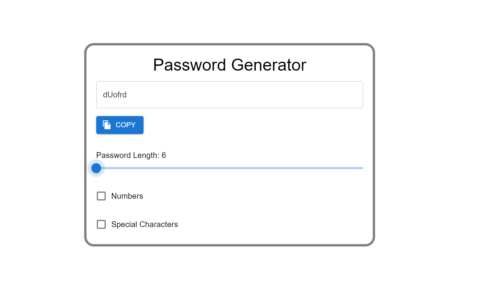Click the Password Generator title
The width and height of the screenshot is (481, 288).
tap(230, 65)
